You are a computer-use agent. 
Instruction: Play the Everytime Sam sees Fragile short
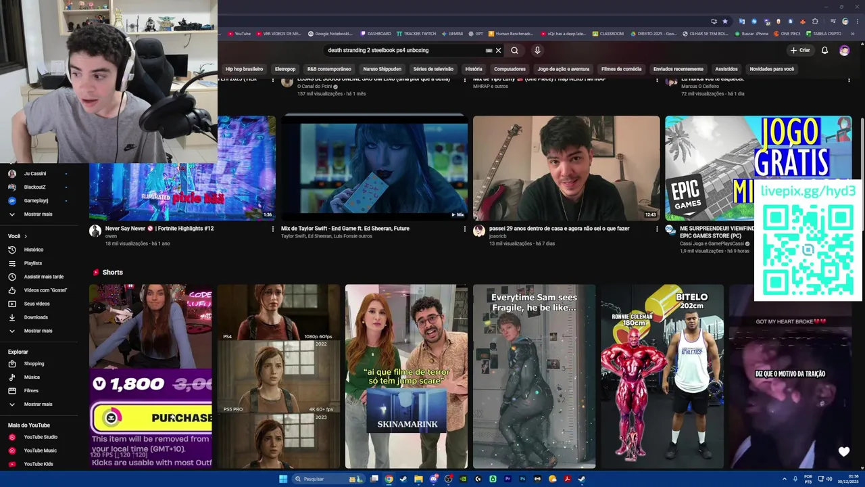[534, 376]
